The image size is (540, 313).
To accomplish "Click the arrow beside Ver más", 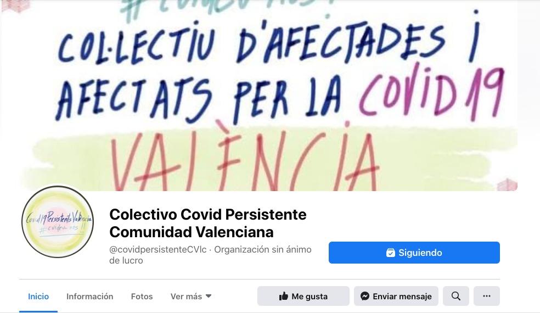I will coord(209,296).
